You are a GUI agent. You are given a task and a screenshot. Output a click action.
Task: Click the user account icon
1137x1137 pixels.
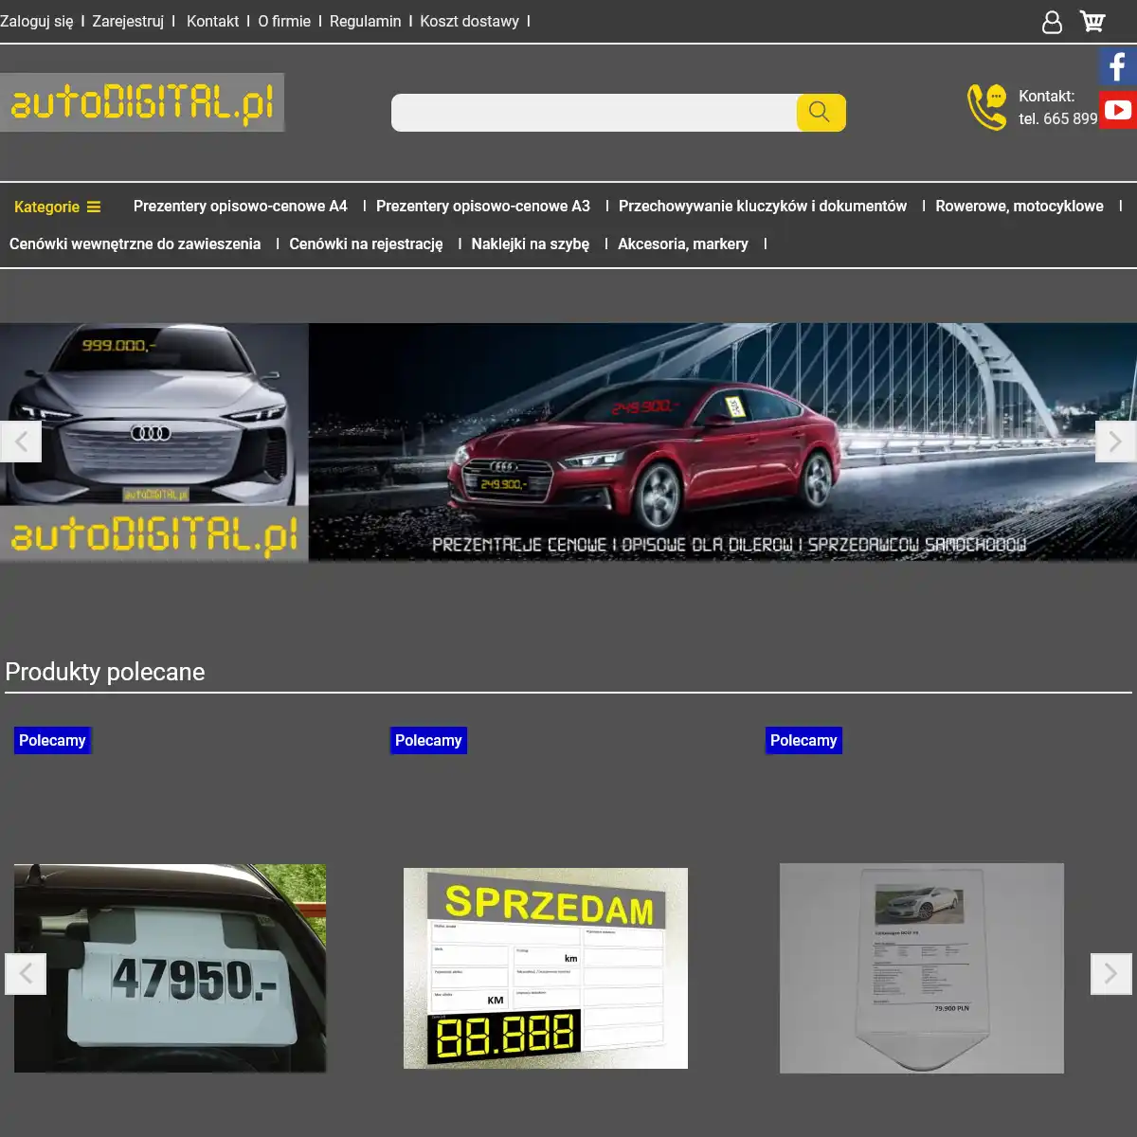1053,21
